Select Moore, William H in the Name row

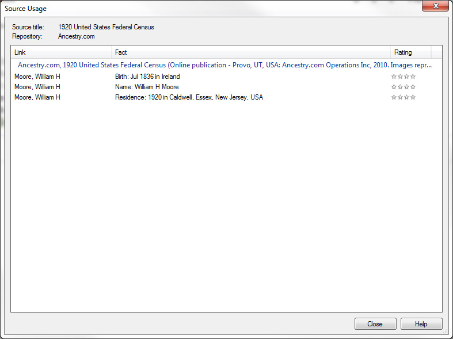(37, 87)
